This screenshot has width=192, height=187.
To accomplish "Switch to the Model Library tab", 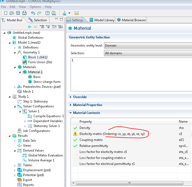I will [102, 20].
